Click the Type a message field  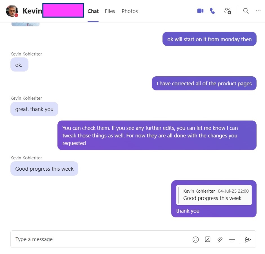point(101,239)
